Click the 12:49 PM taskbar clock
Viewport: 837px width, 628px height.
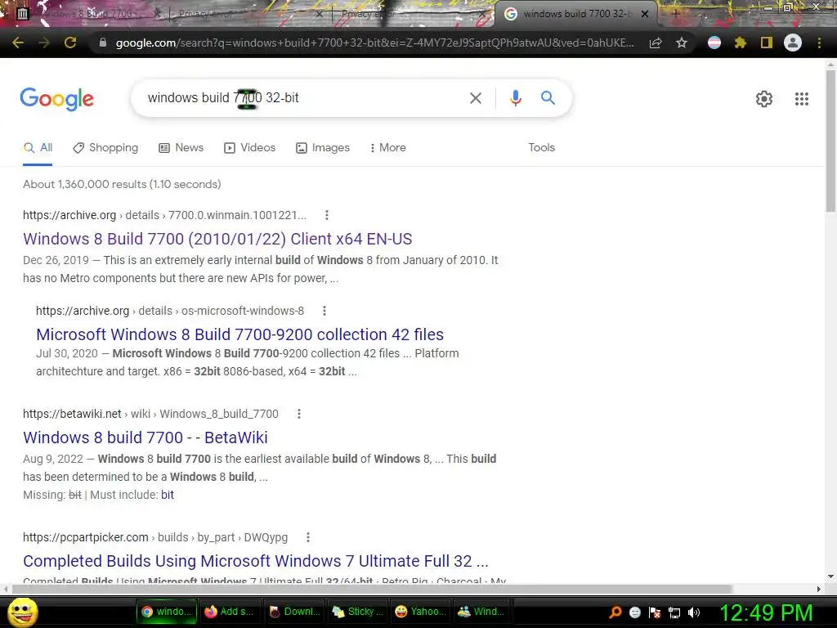click(x=767, y=613)
